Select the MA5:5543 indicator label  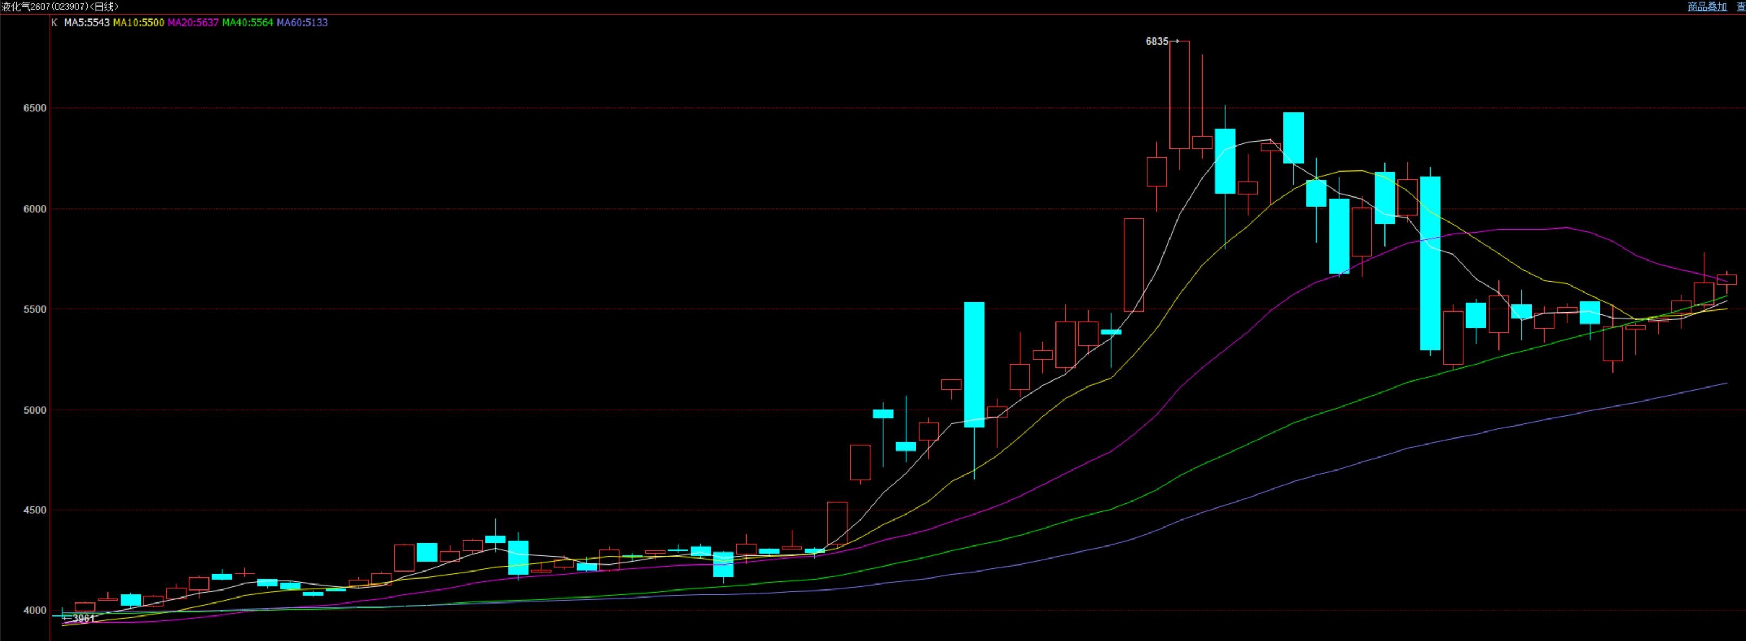click(x=87, y=22)
